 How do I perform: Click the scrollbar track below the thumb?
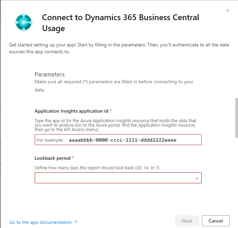pyautogui.click(x=236, y=171)
